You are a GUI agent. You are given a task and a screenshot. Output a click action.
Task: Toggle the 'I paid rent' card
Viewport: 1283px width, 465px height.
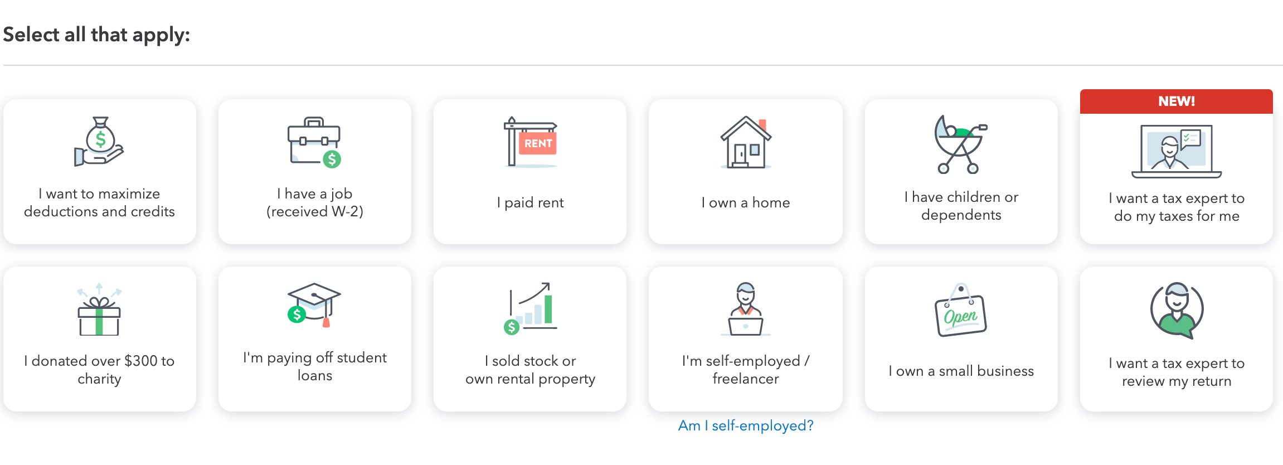click(530, 172)
